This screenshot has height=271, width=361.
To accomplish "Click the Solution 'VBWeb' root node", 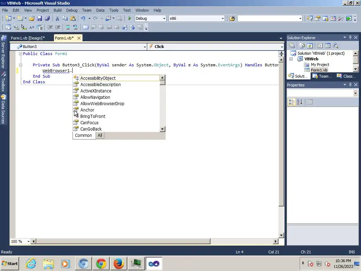I will pos(321,53).
